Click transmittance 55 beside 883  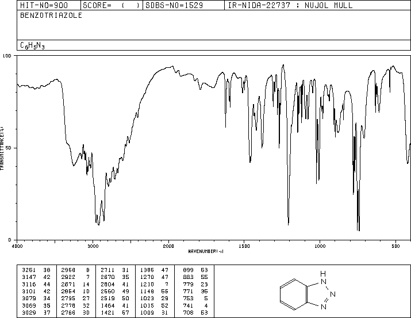tap(204, 277)
